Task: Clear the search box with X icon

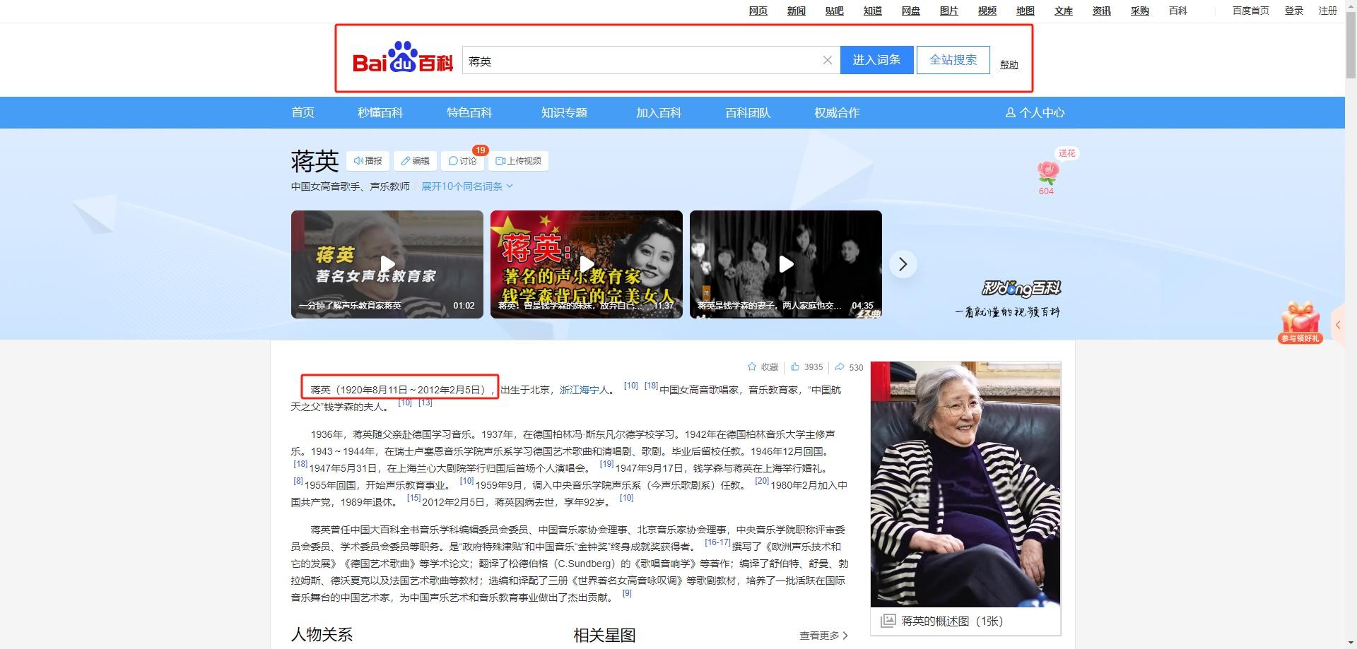Action: pyautogui.click(x=827, y=61)
